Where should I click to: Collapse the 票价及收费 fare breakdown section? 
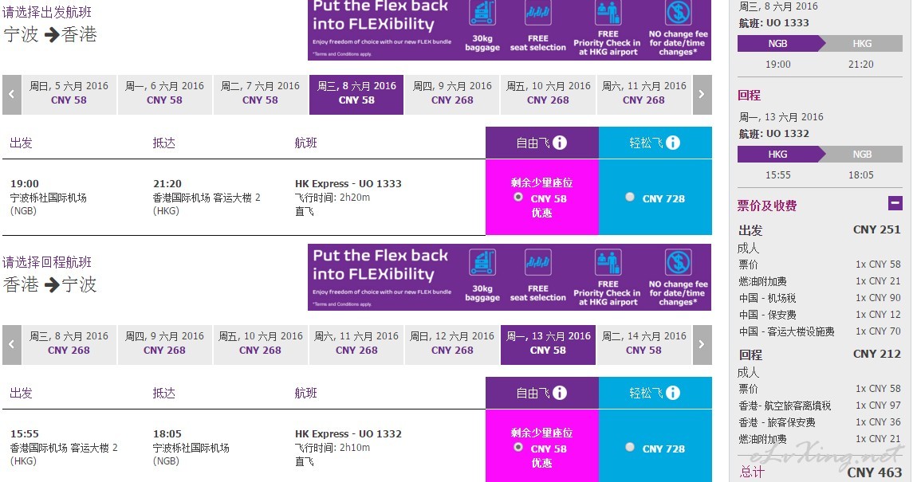click(x=895, y=203)
